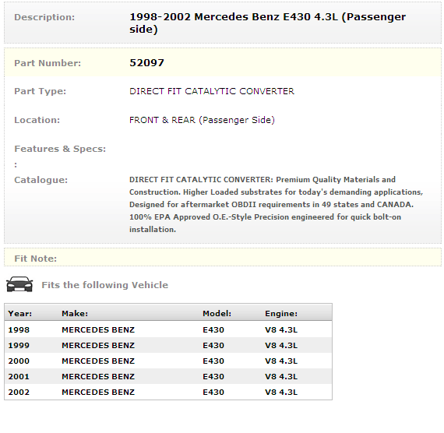
Task: Click the Model column header
Action: [217, 314]
